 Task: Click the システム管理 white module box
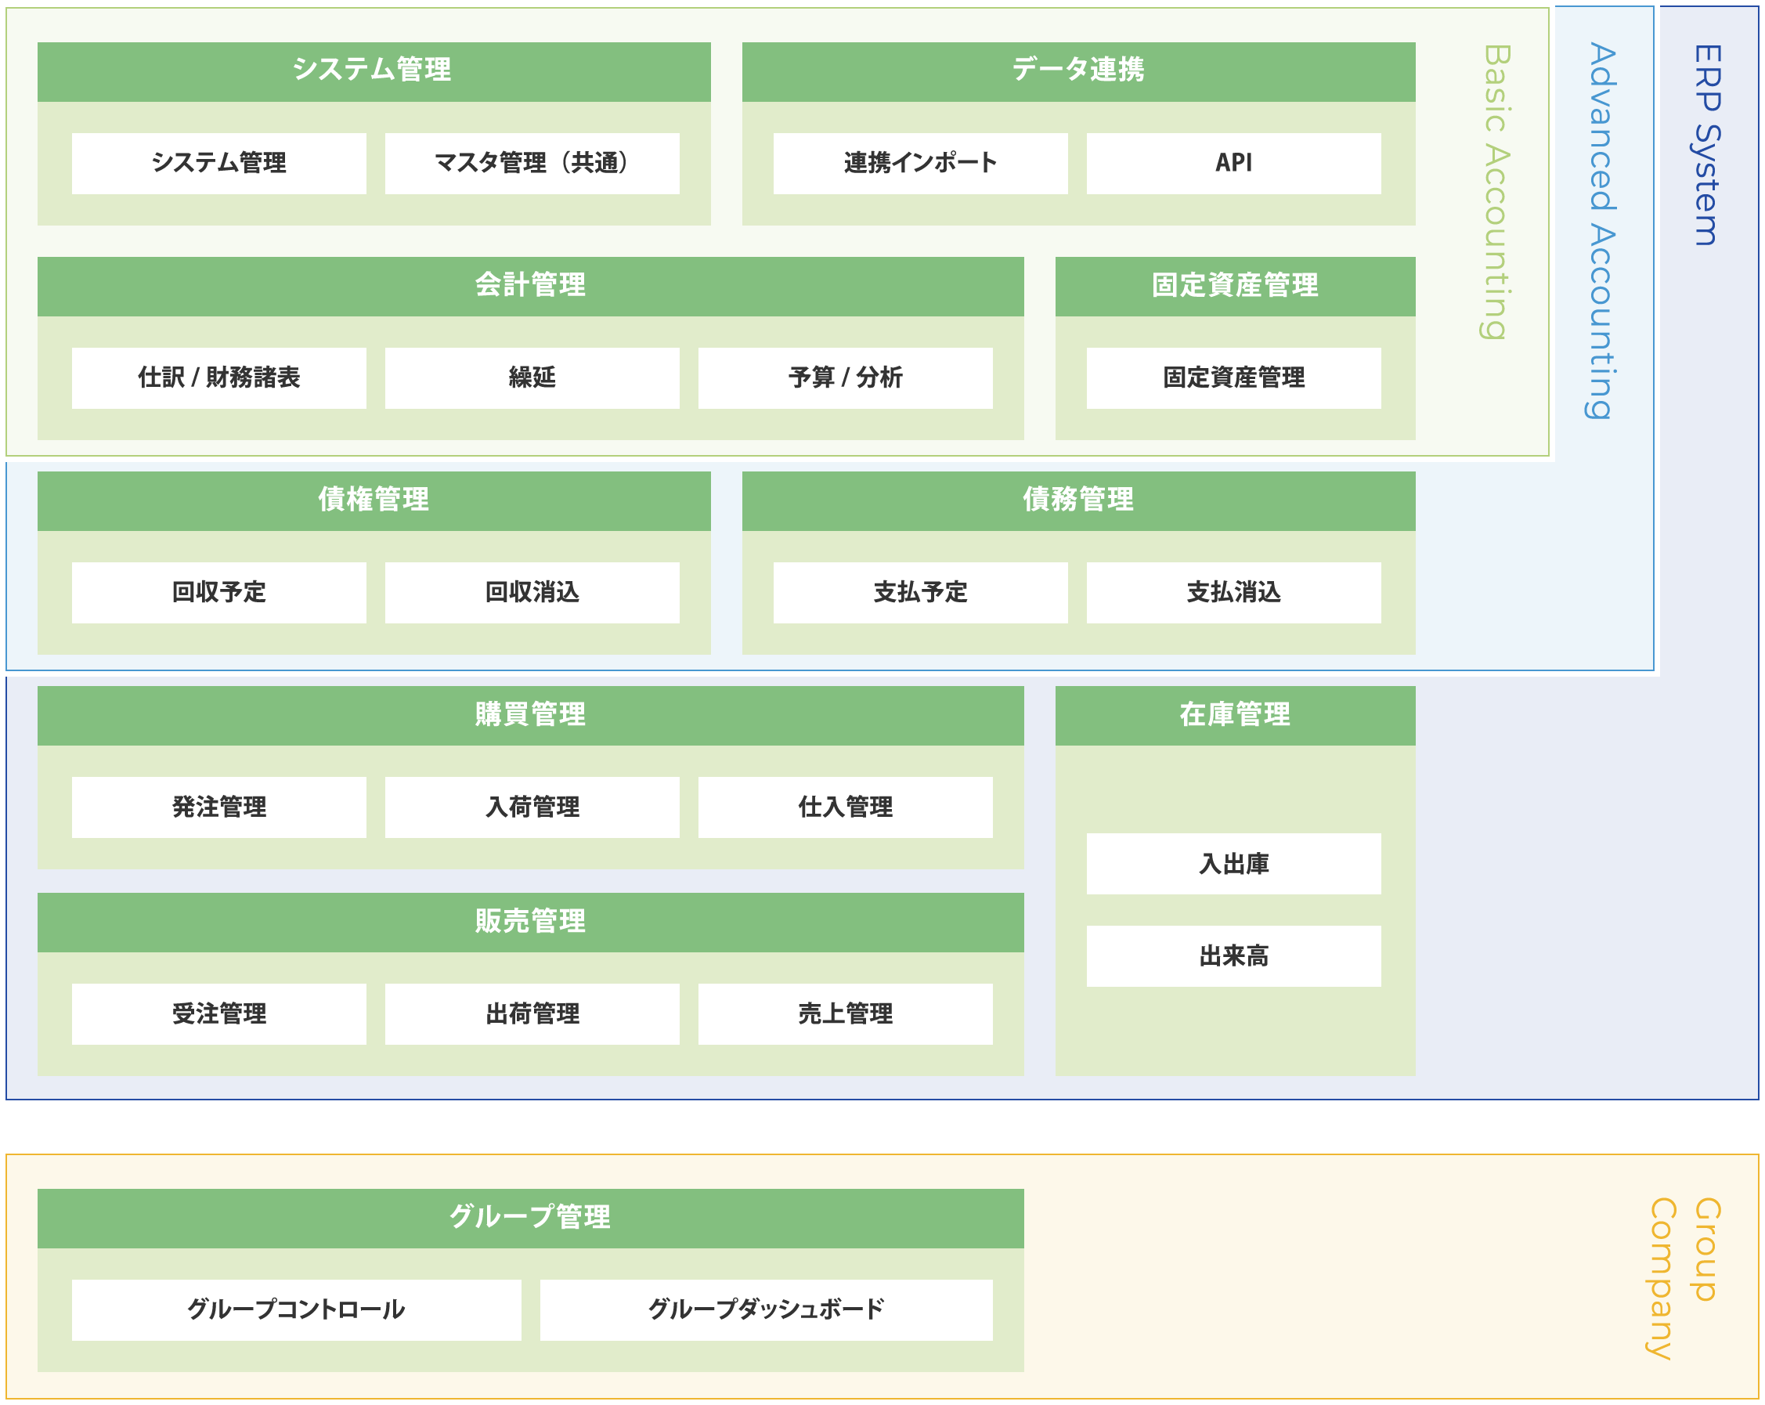pyautogui.click(x=218, y=164)
